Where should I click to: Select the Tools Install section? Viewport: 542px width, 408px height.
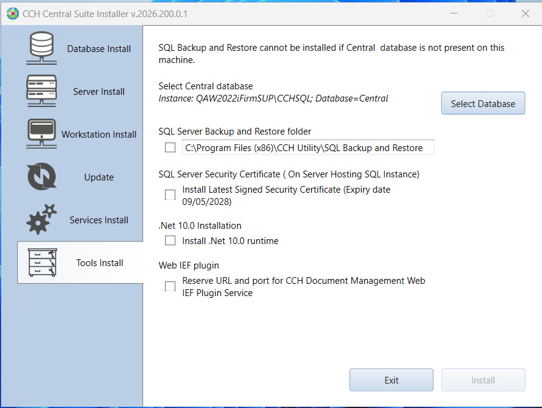(x=80, y=262)
